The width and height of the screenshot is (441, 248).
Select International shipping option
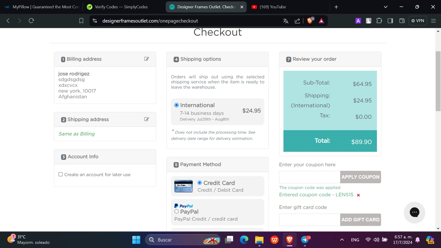coord(176,105)
